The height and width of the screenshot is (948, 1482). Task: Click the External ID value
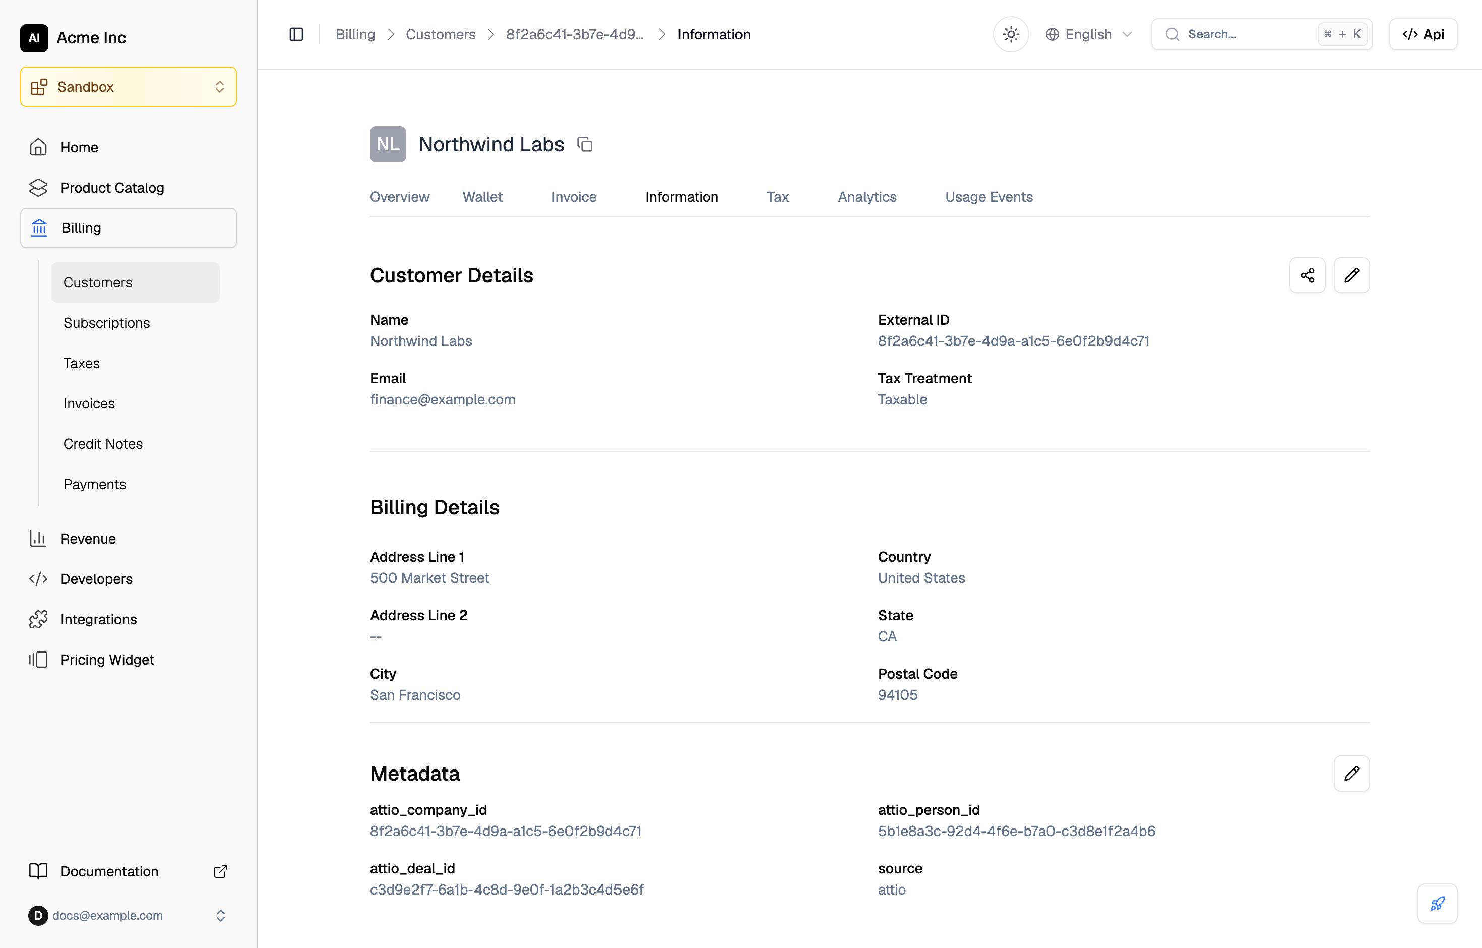1013,341
